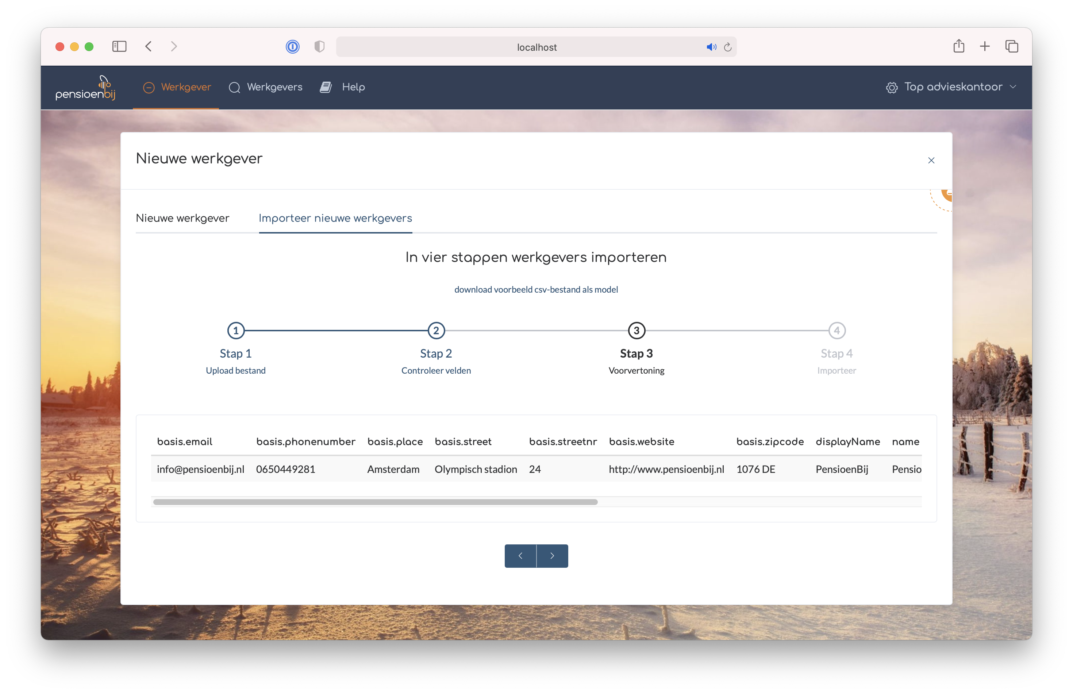1073x694 pixels.
Task: Click the pensioenbij logo
Action: pyautogui.click(x=86, y=88)
